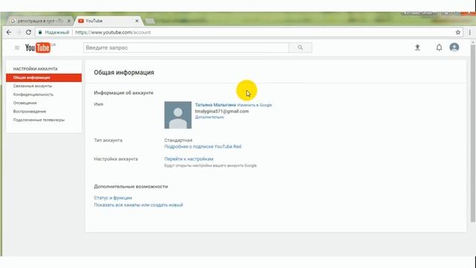The image size is (476, 268).
Task: Open the Chrome three-dot menu
Action: click(x=469, y=32)
